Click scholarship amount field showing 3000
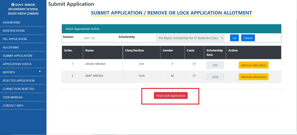The width and height of the screenshot is (297, 135). pos(215,77)
